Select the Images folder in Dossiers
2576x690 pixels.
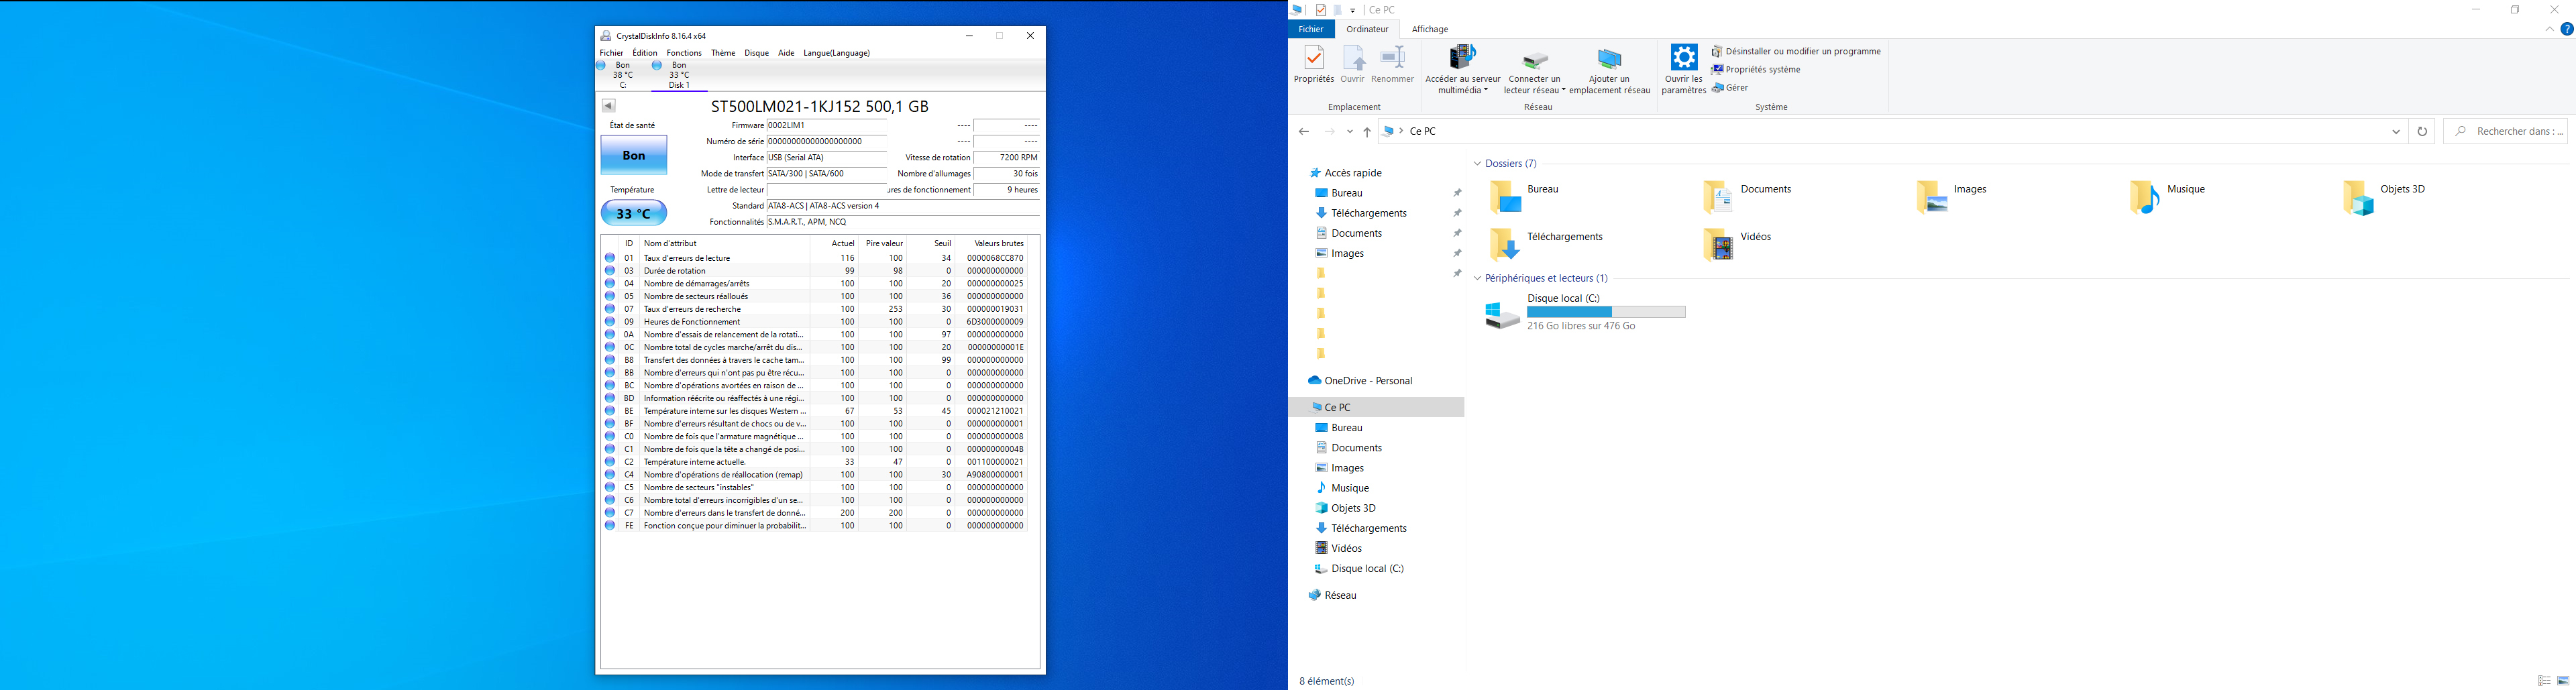pos(1951,197)
